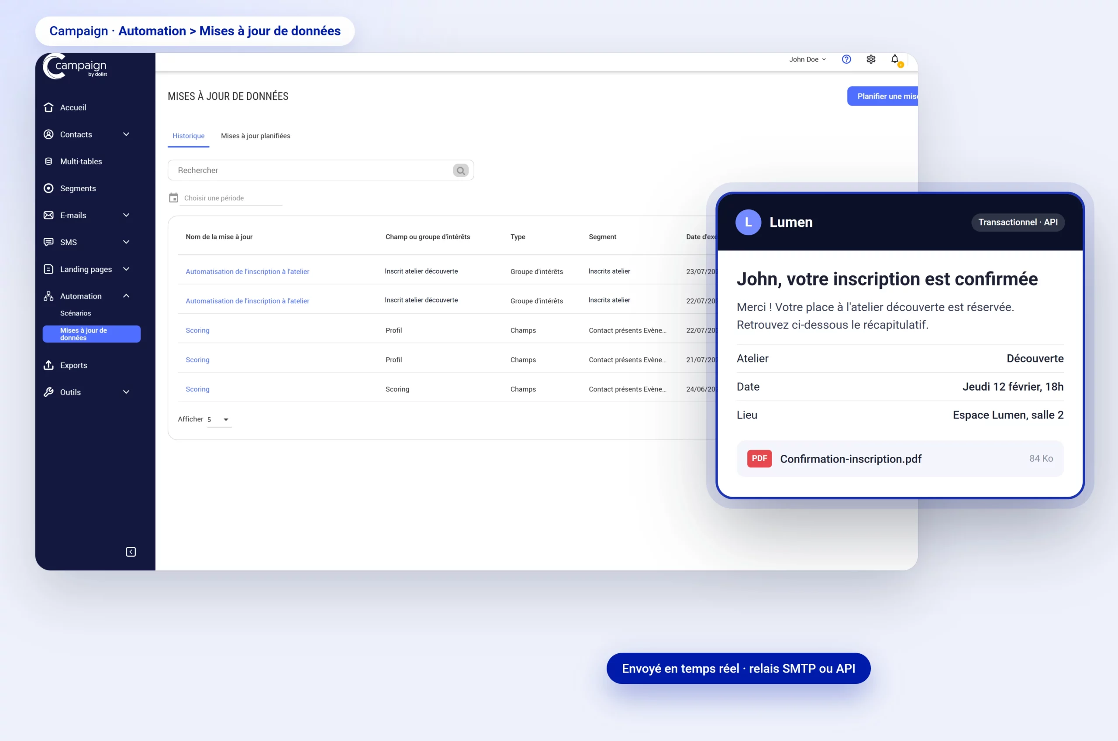1118x741 pixels.
Task: Click the Segment column header
Action: click(602, 237)
